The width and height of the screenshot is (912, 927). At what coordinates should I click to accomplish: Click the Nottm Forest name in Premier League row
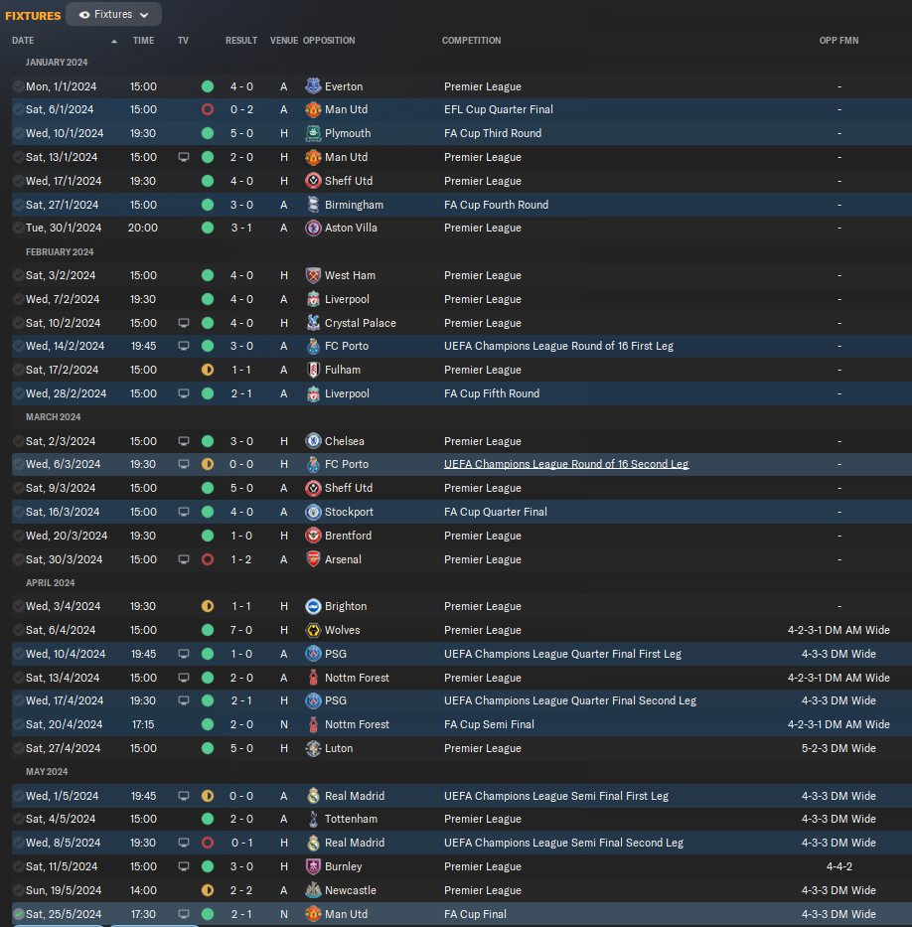pos(357,678)
